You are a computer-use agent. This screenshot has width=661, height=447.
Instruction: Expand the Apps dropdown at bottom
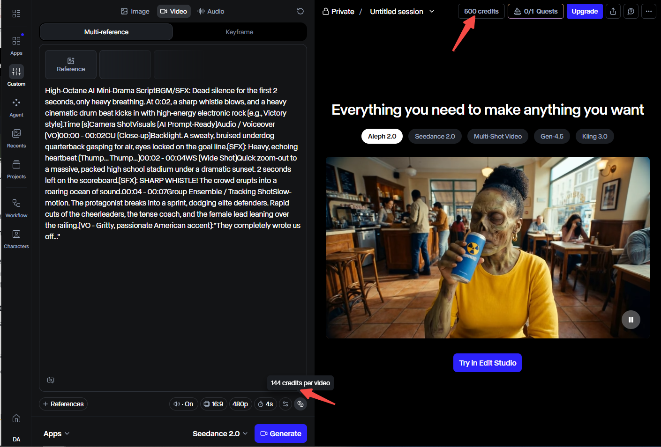[x=57, y=433]
